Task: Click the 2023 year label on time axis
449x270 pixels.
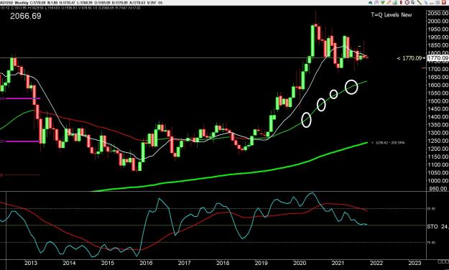Action: (x=415, y=263)
